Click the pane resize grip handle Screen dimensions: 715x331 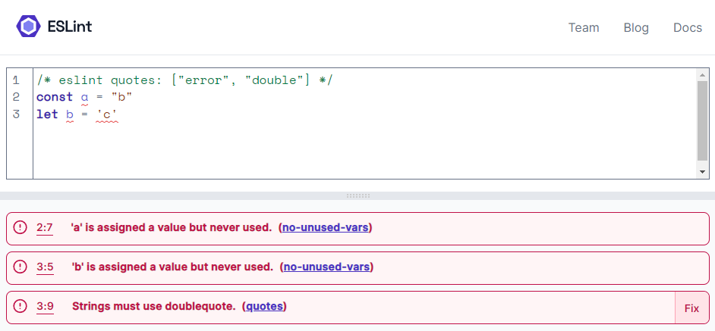[x=358, y=195]
